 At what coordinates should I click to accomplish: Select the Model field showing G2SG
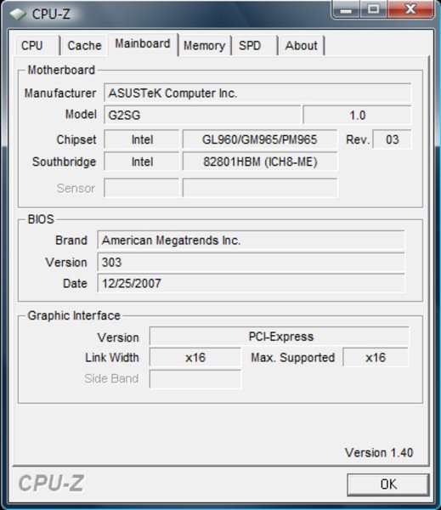point(202,115)
